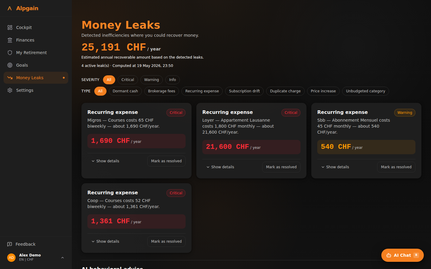Click the 21,600 CHF amount

pos(227,147)
